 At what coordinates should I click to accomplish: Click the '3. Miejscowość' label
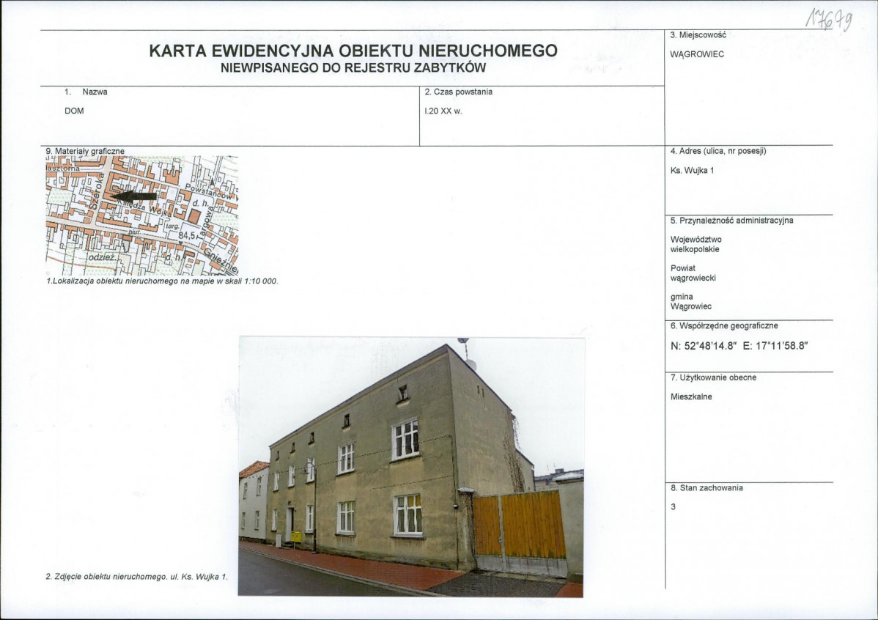tap(698, 34)
